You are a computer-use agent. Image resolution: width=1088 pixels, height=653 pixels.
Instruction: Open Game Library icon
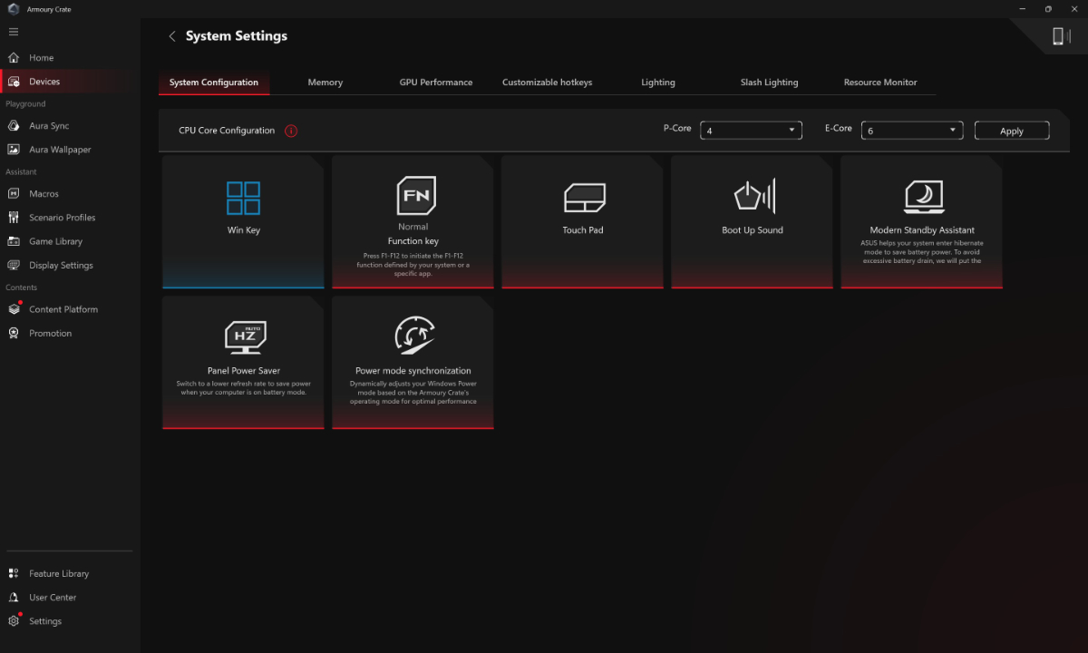[14, 241]
